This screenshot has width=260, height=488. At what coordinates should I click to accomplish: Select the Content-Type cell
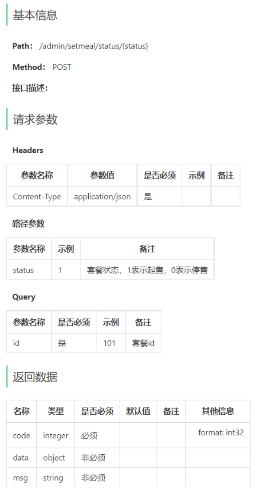tap(37, 196)
